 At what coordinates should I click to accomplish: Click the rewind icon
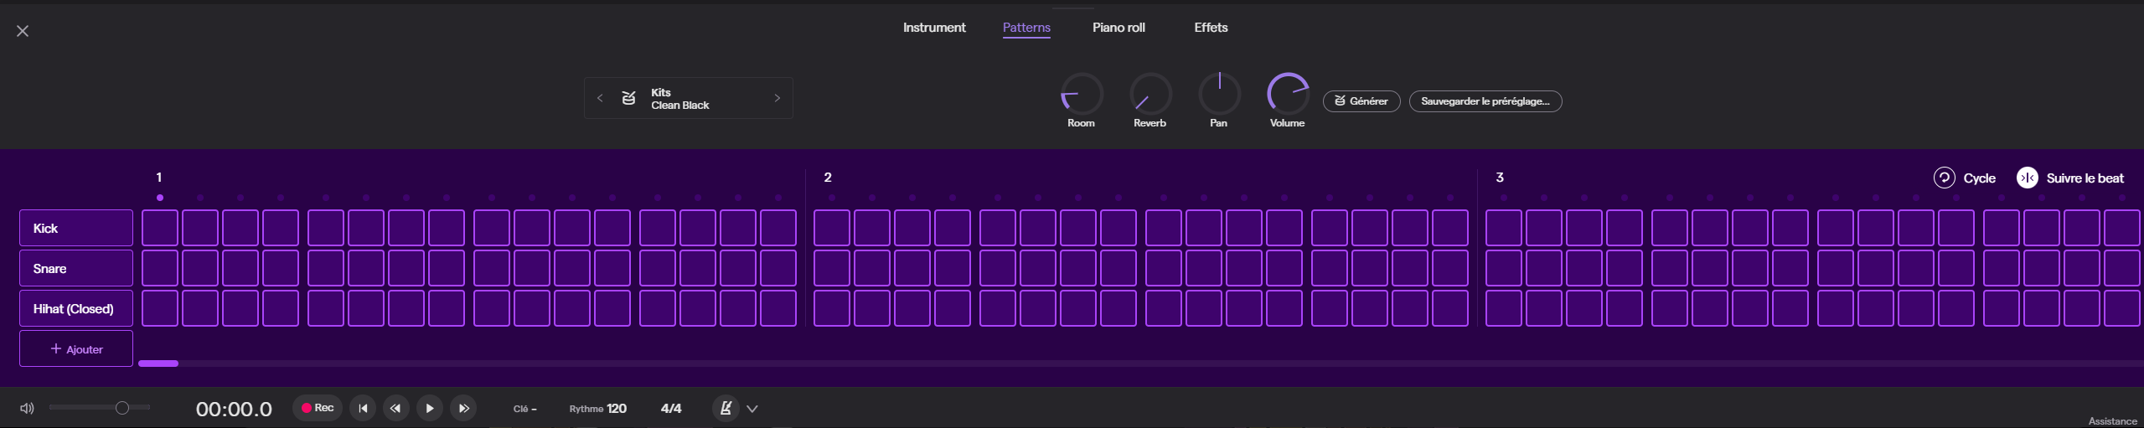click(x=395, y=409)
